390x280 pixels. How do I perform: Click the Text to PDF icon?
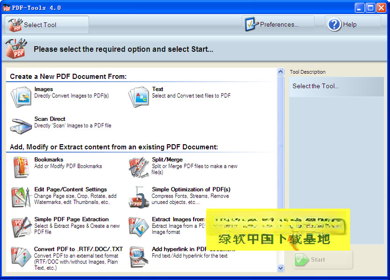[139, 97]
